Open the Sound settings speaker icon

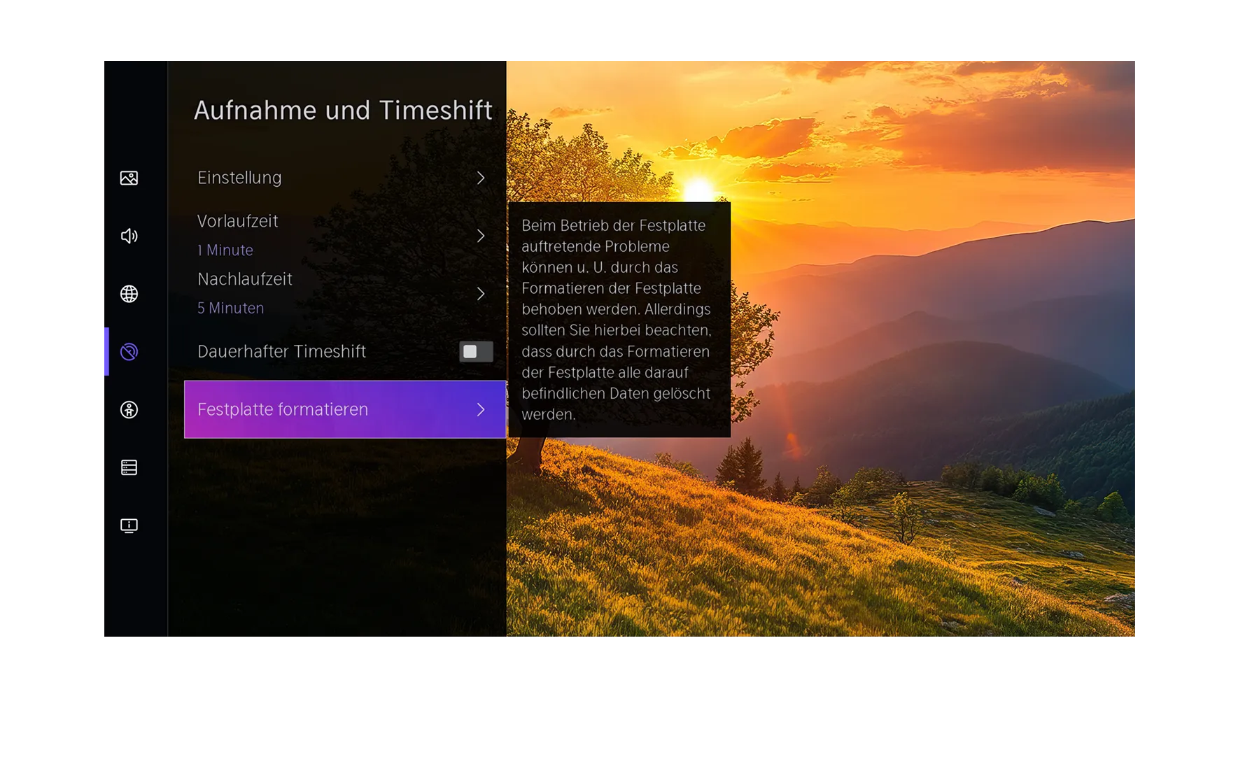tap(129, 236)
